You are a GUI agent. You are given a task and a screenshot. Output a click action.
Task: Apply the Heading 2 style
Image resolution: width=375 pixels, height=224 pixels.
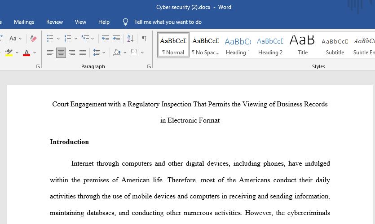point(270,45)
